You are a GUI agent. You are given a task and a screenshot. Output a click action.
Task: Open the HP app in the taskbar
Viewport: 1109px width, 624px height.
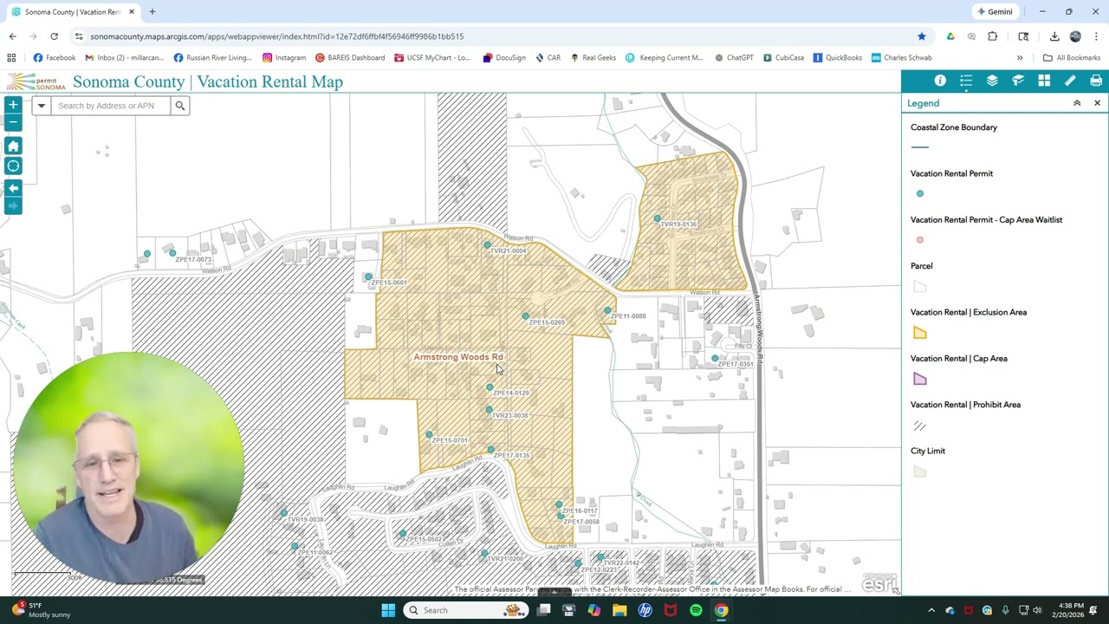[x=645, y=610]
